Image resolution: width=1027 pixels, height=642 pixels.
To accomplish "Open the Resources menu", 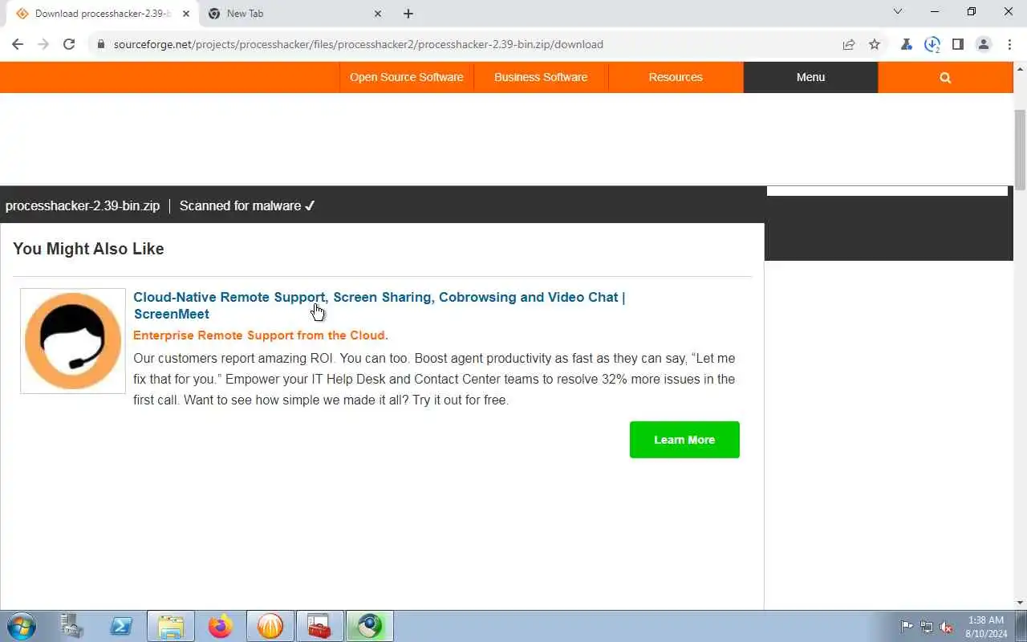I will 676,77.
